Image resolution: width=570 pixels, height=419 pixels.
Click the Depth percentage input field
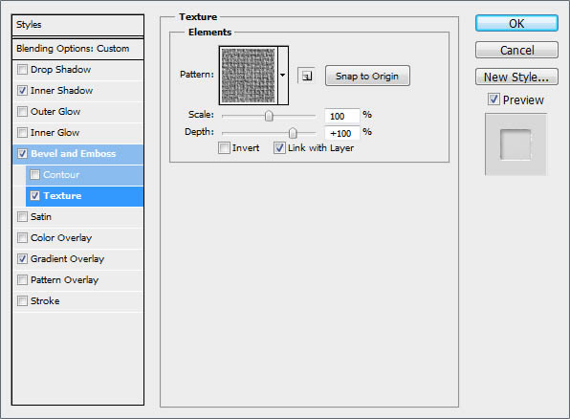(341, 133)
